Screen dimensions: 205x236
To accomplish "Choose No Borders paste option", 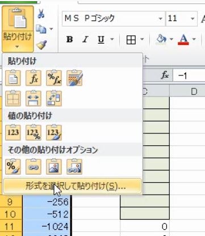I will [13, 98].
